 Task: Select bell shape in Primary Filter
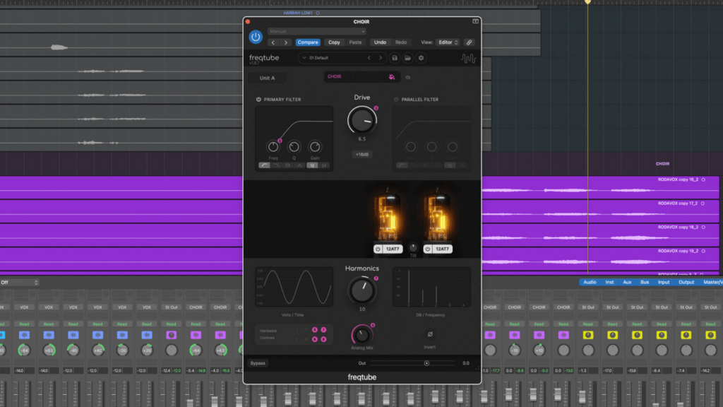point(288,165)
